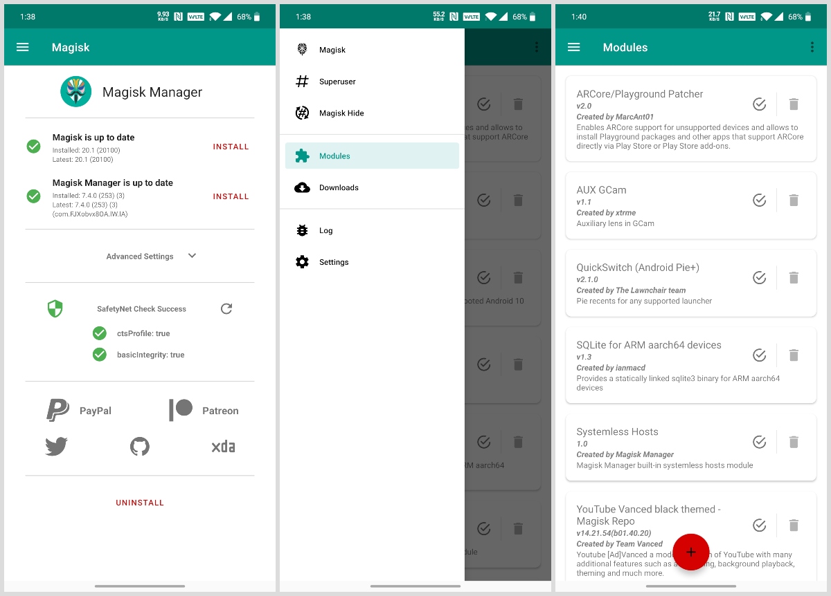Screen dimensions: 831x596
Task: Toggle the SQLite for ARM module checkmark
Action: pyautogui.click(x=760, y=355)
